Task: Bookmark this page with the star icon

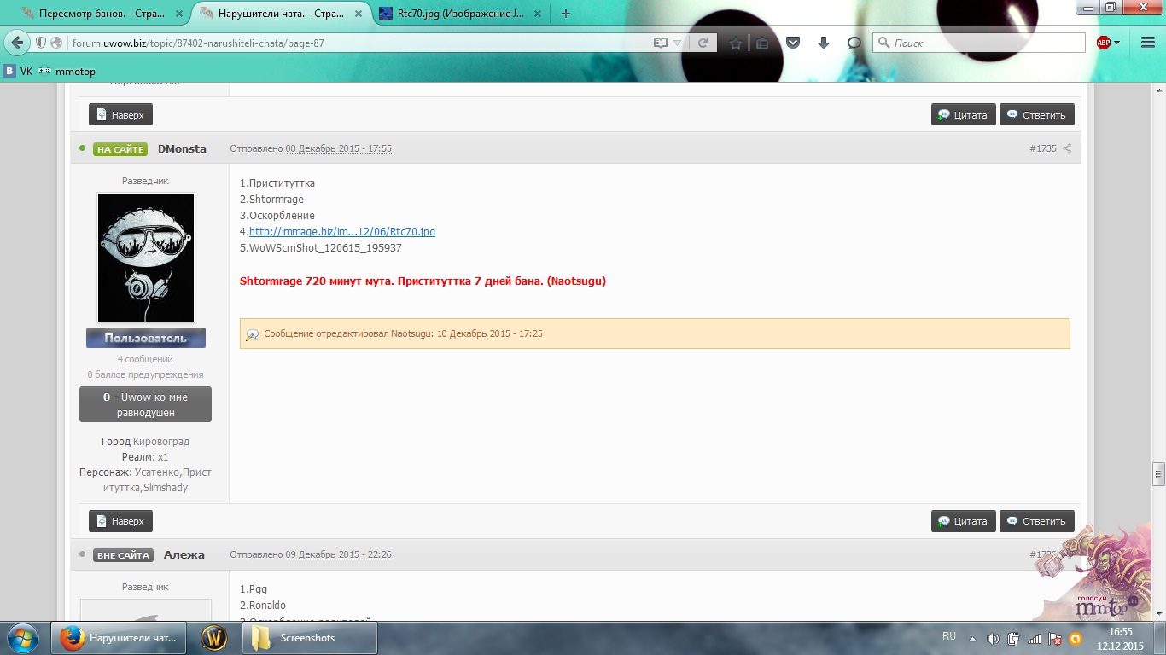Action: 735,43
